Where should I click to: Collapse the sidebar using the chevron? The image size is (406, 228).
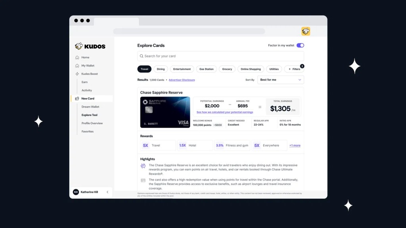coord(107,192)
